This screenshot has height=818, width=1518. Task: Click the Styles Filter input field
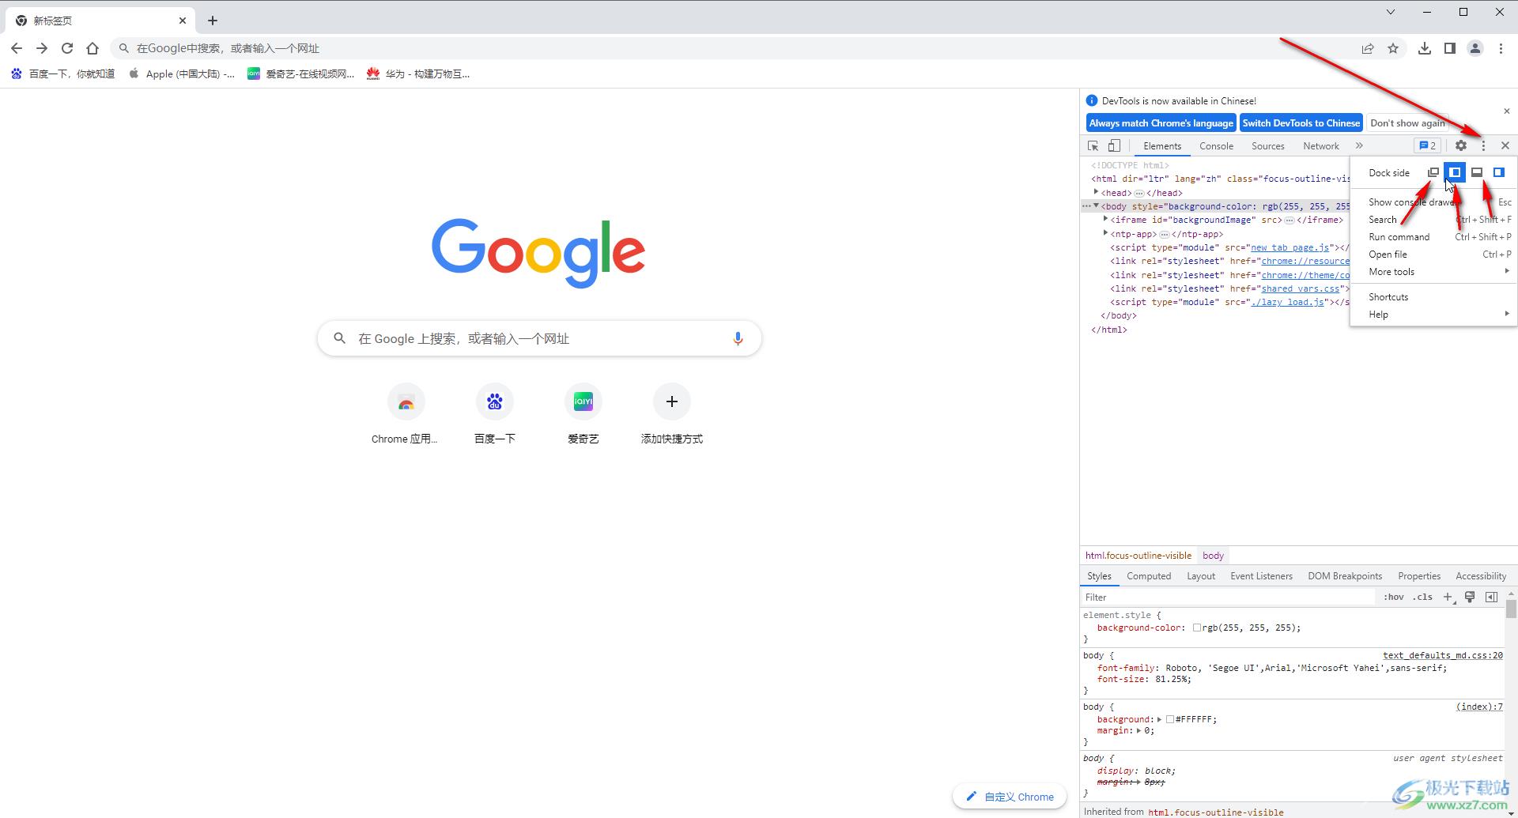coord(1228,597)
